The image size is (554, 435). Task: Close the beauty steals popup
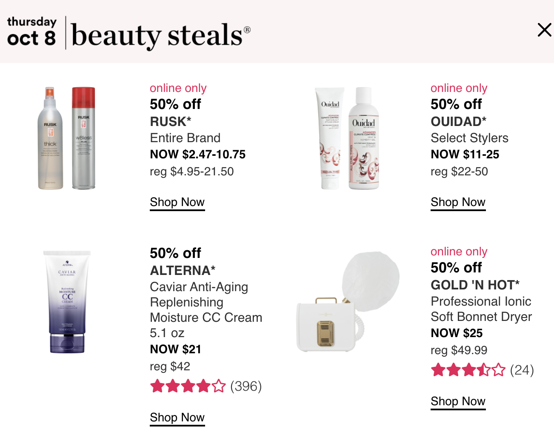point(544,30)
